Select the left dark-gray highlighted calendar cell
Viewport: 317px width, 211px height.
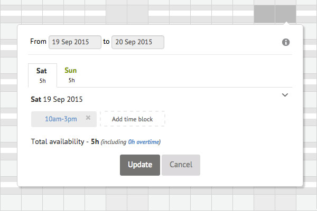point(264,14)
